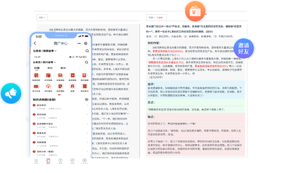
Task: Open the 收藏 favorites icon
Action: coord(72,86)
